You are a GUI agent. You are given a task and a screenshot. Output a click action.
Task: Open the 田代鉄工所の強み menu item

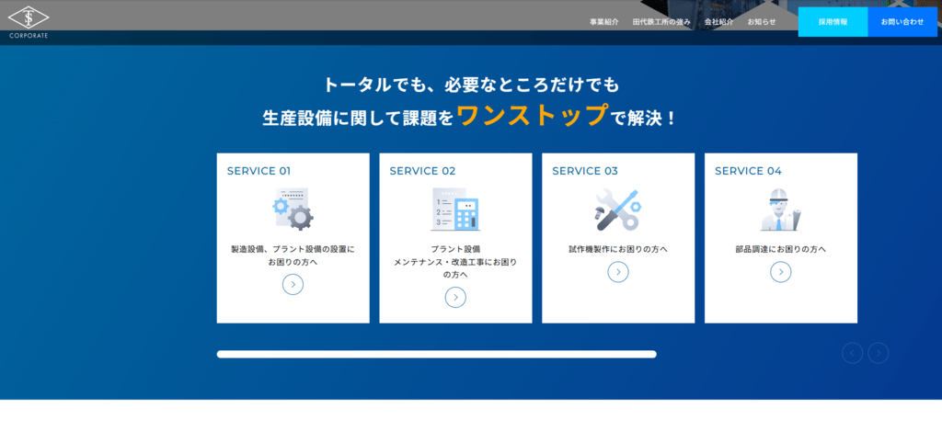pos(661,22)
